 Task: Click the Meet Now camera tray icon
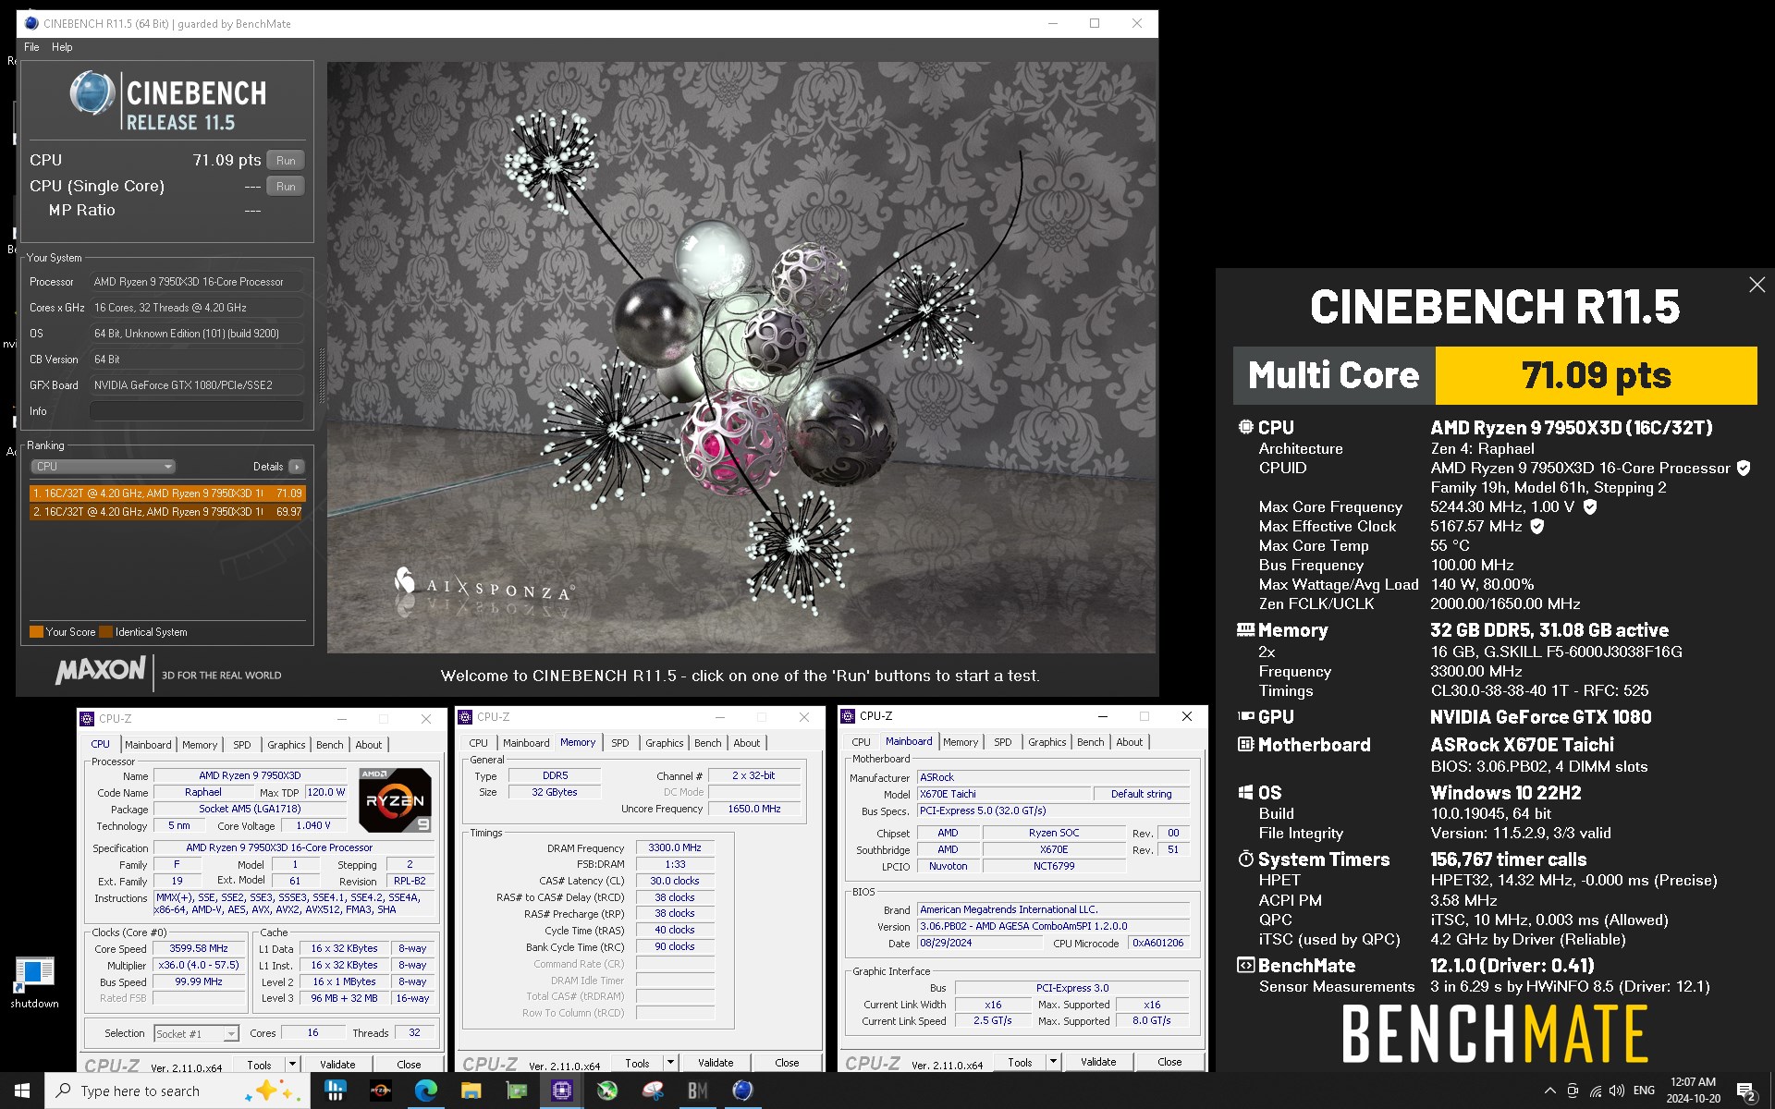[x=1573, y=1091]
